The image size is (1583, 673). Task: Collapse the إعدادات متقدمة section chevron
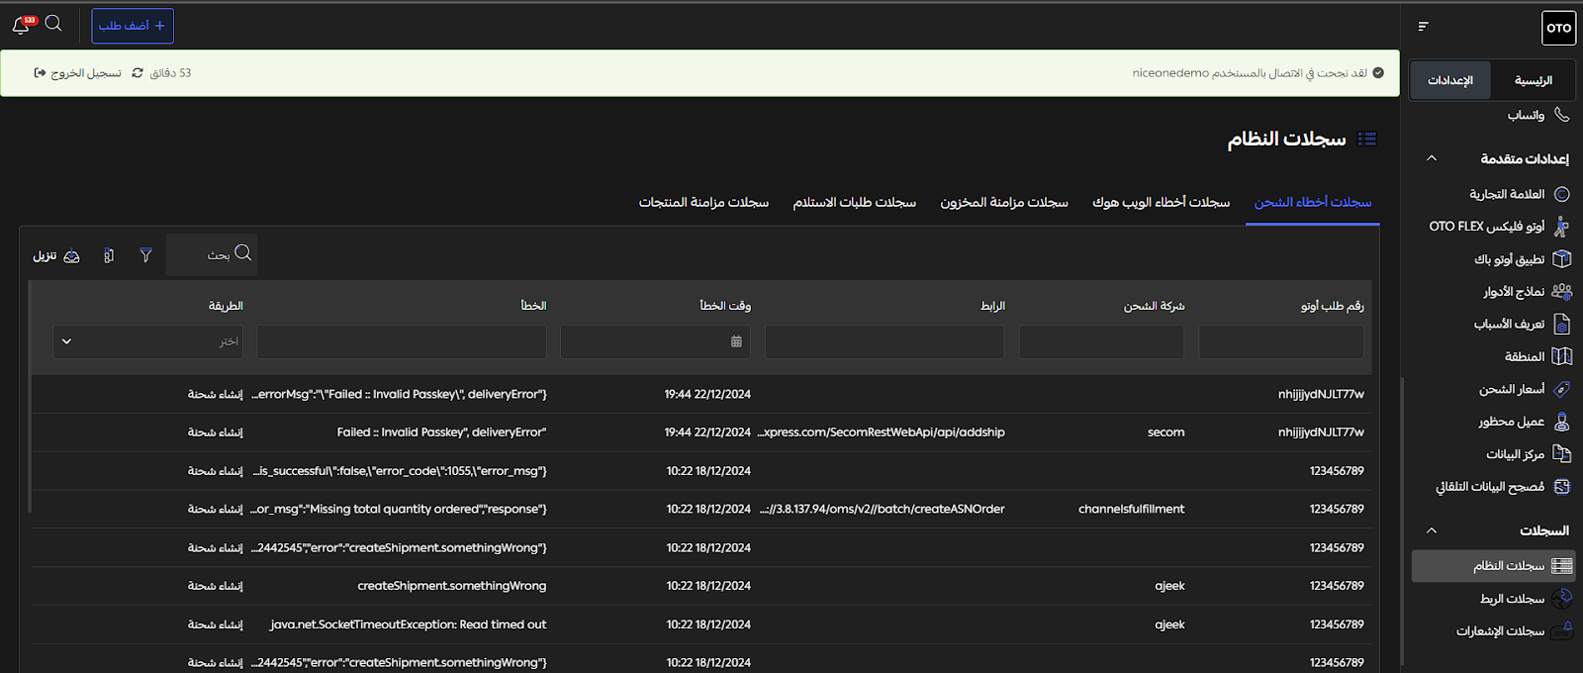point(1431,158)
